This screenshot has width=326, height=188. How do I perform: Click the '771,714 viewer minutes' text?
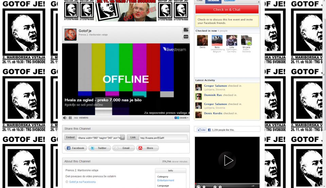pyautogui.click(x=175, y=162)
